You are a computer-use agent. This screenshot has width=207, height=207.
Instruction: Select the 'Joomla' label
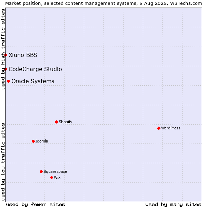point(42,141)
